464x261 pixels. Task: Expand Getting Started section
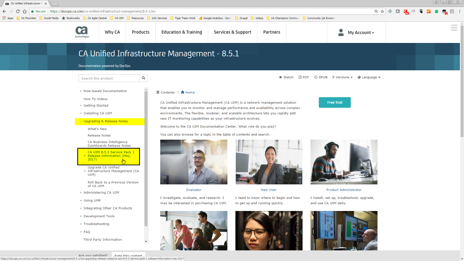(x=81, y=105)
